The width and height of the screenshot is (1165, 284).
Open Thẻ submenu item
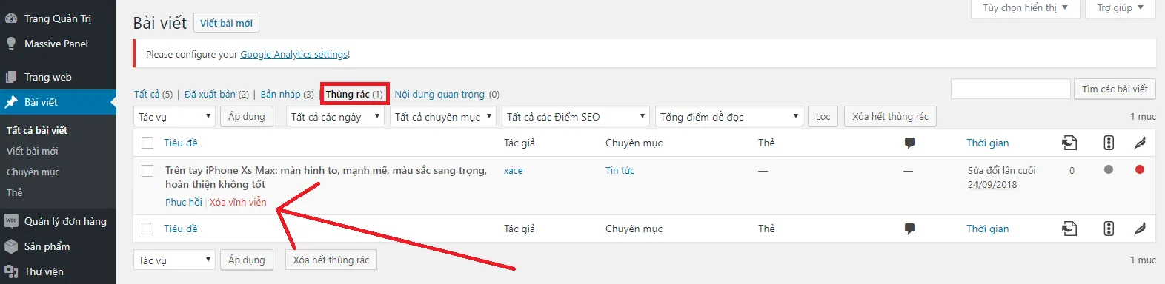tap(15, 192)
